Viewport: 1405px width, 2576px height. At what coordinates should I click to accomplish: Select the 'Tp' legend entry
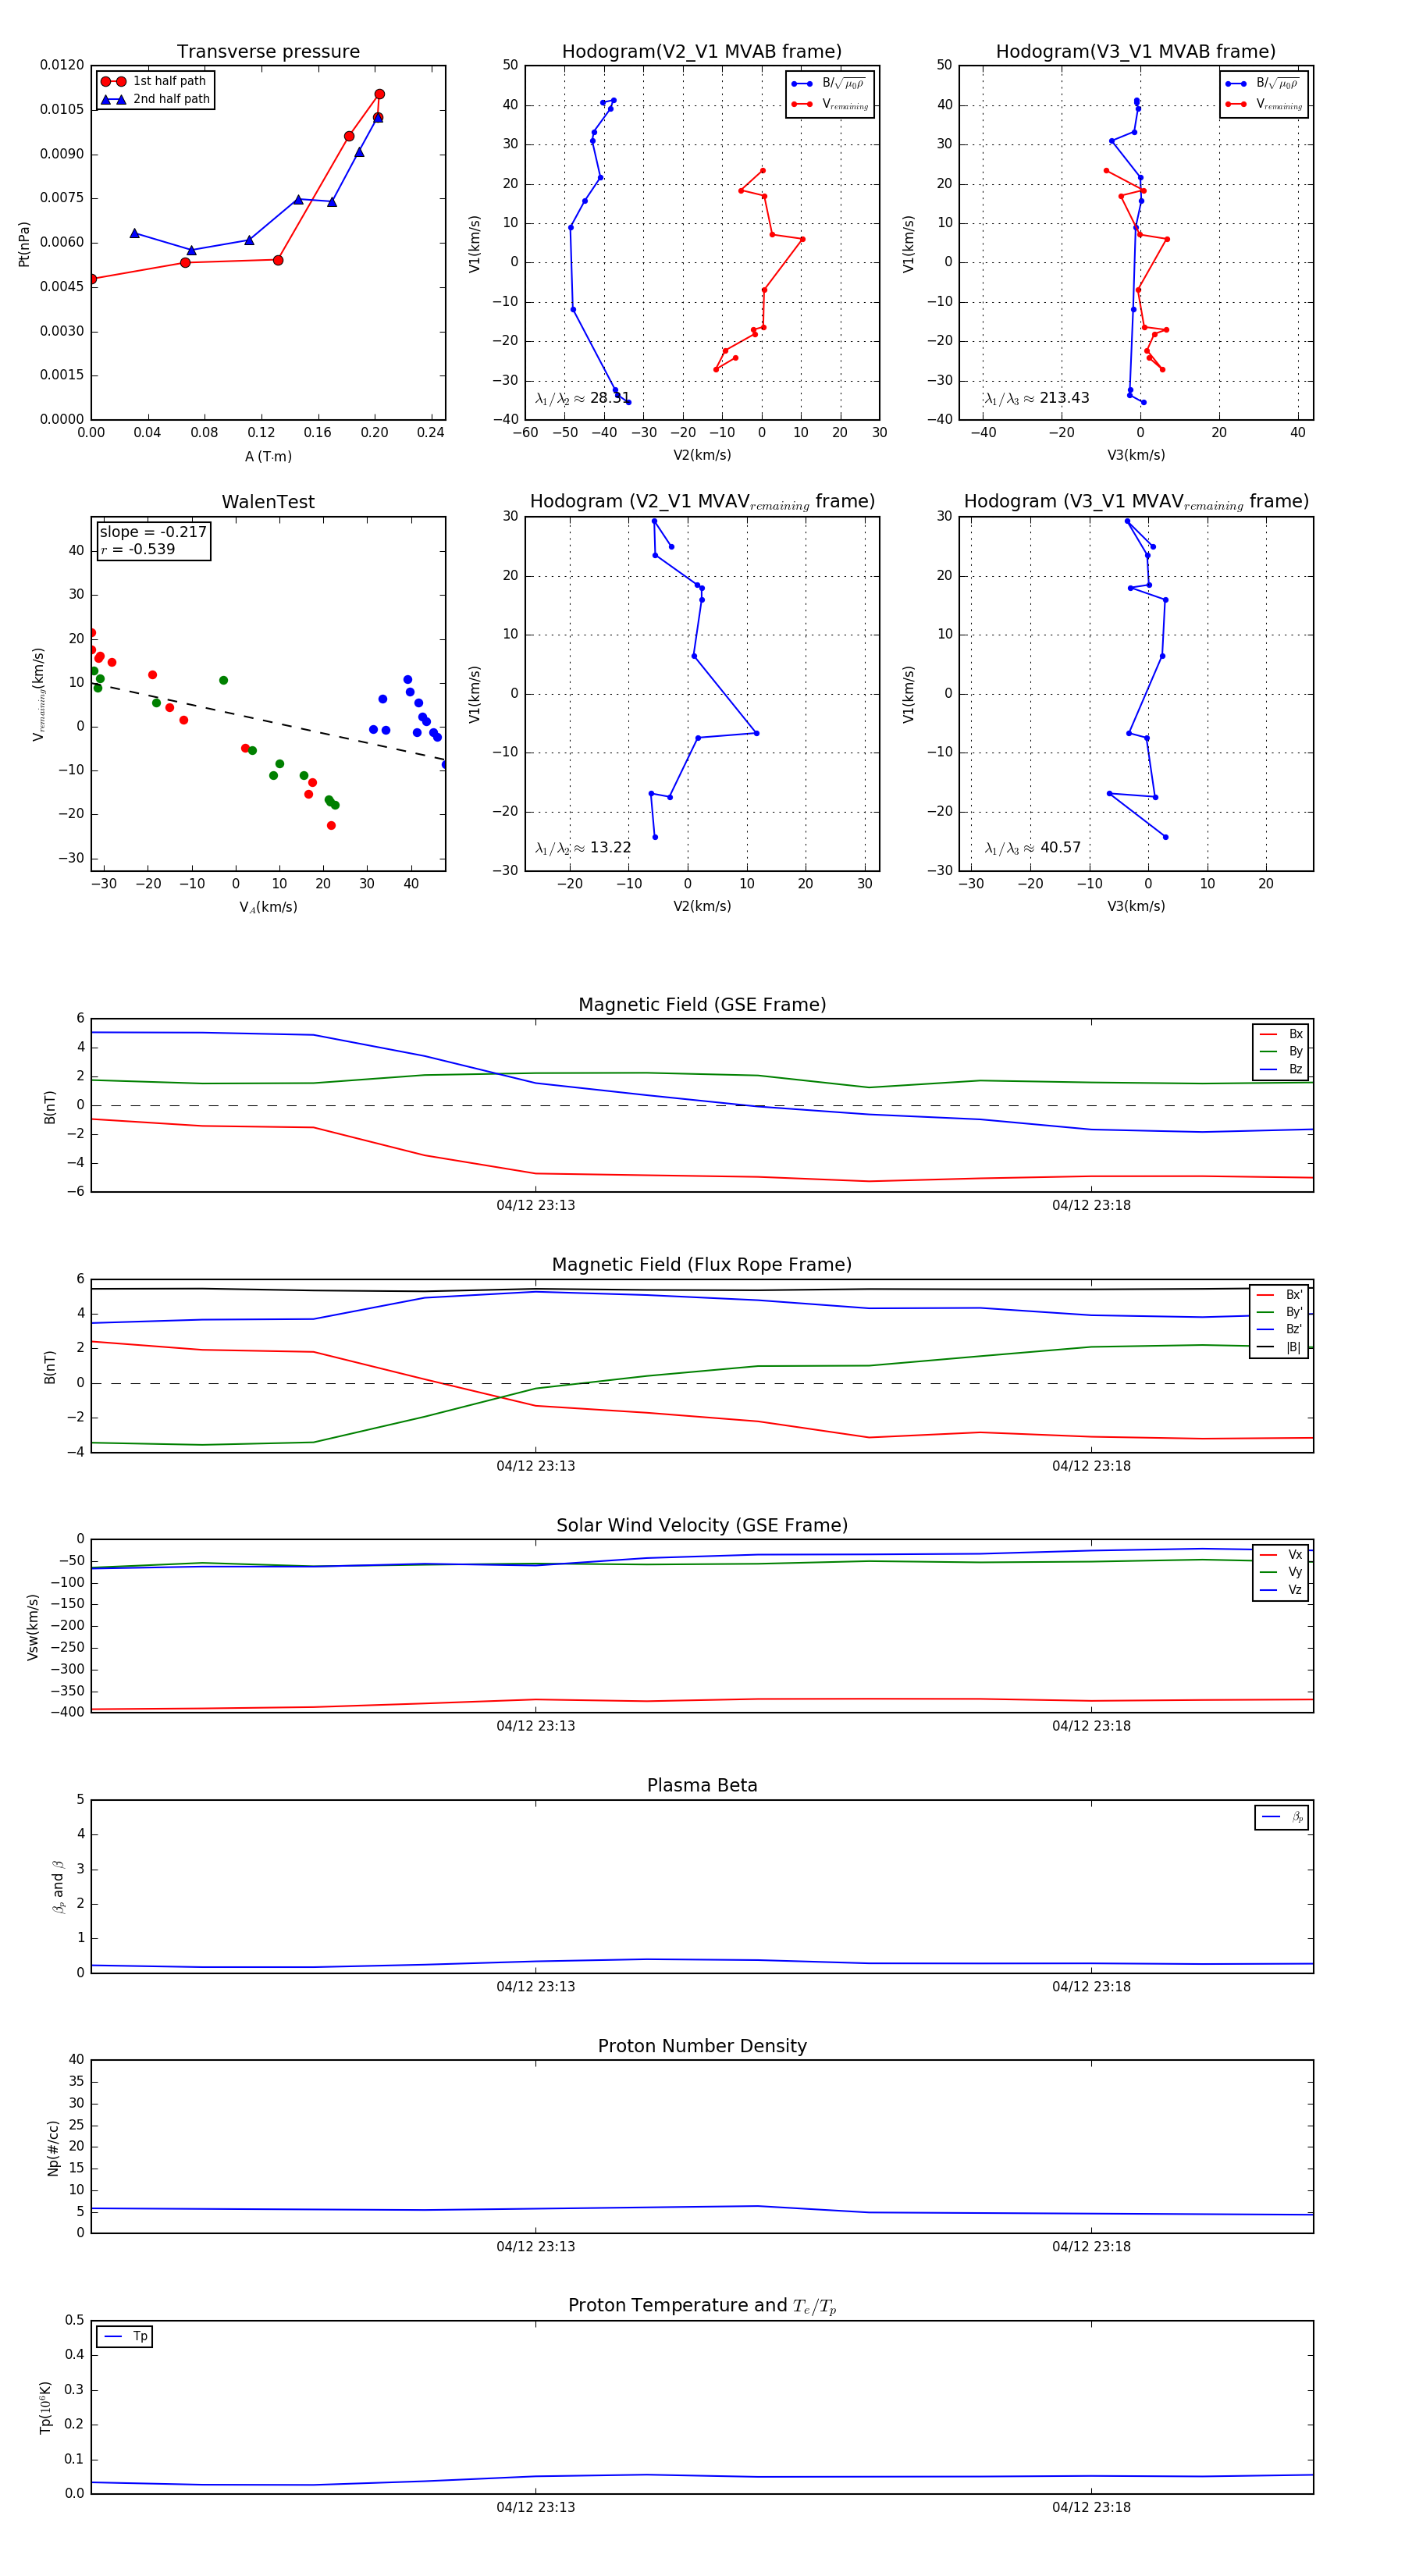coord(125,2336)
